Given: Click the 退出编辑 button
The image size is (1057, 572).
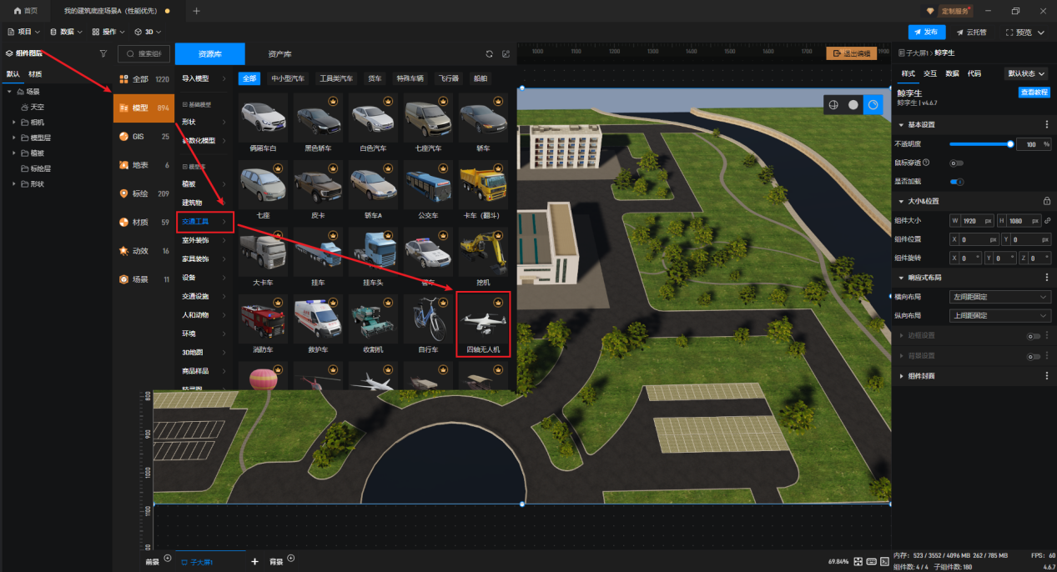Looking at the screenshot, I should [852, 53].
